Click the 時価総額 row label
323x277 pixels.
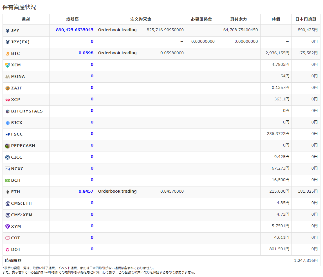(13, 260)
